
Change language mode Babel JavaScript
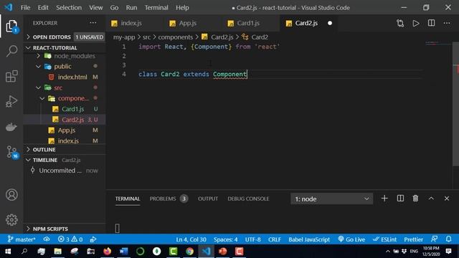309,239
